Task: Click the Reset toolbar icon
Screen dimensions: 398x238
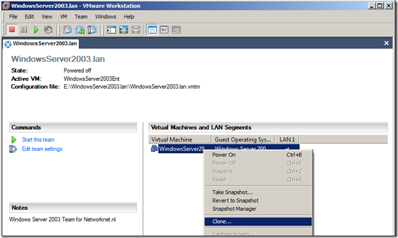Action: coord(48,30)
